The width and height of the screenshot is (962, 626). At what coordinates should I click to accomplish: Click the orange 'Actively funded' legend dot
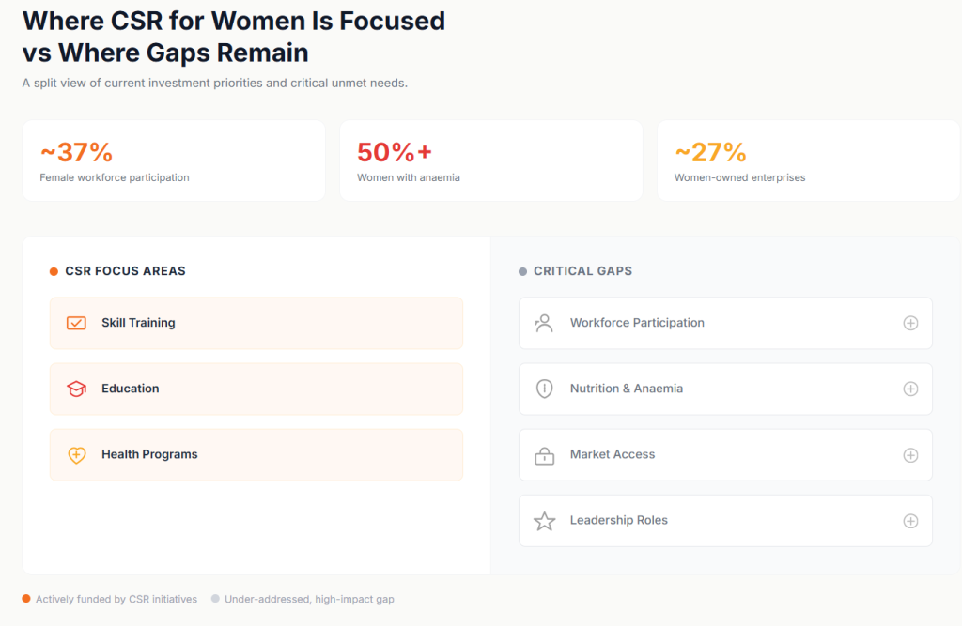[26, 599]
